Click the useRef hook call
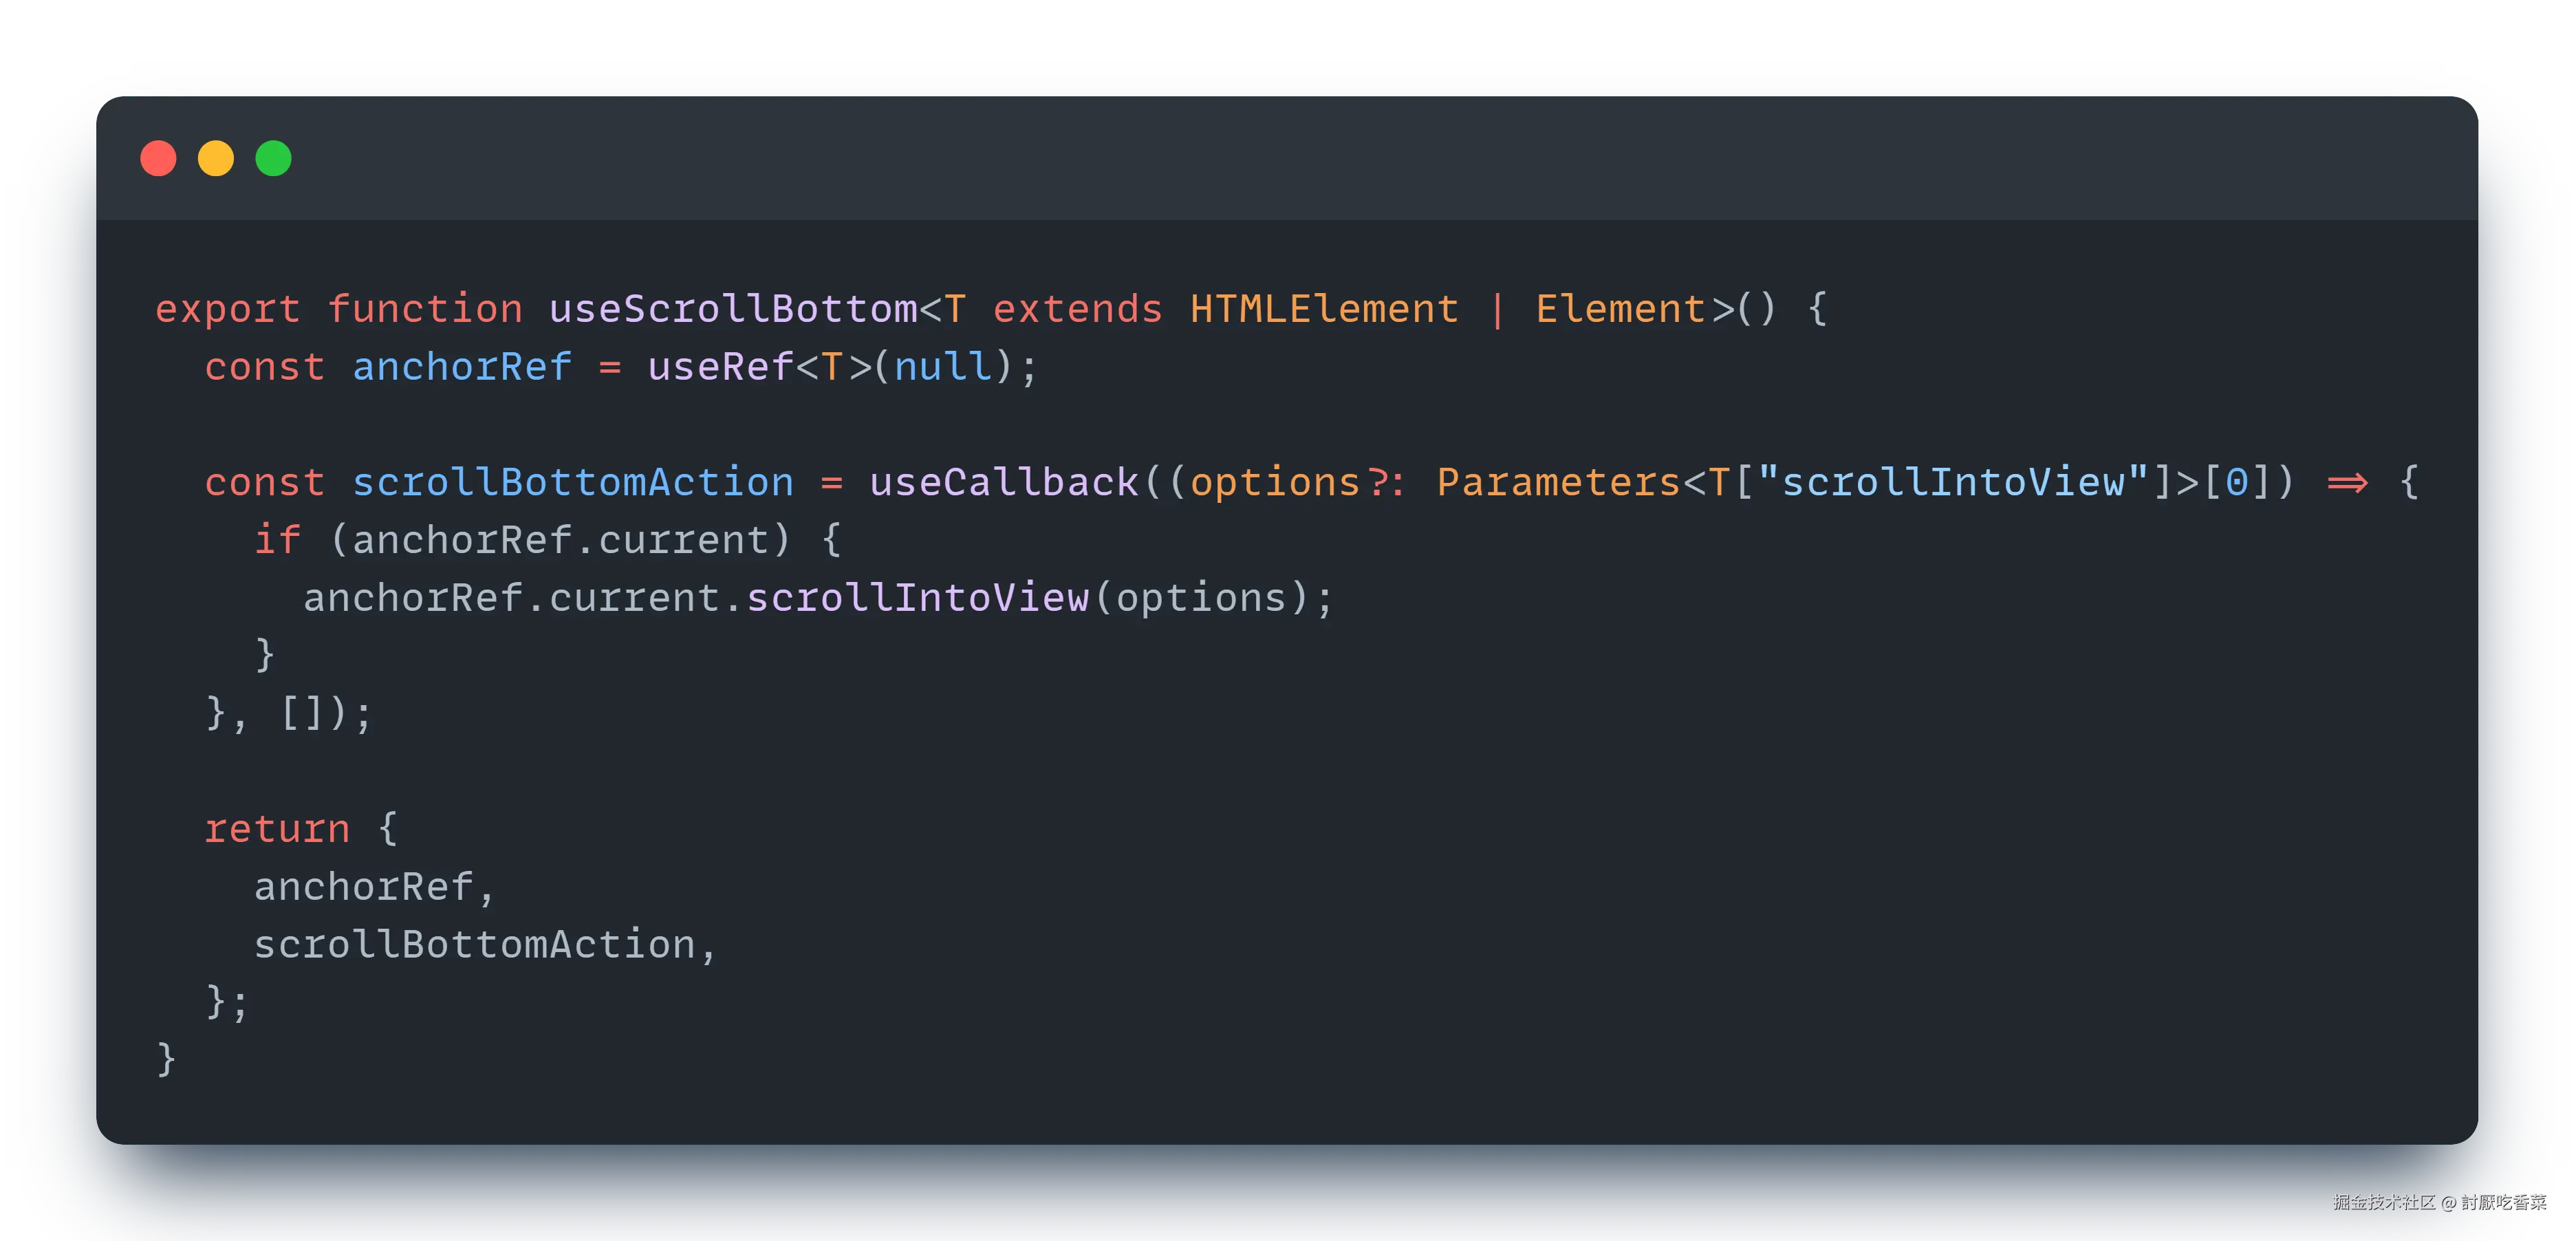 pos(720,367)
